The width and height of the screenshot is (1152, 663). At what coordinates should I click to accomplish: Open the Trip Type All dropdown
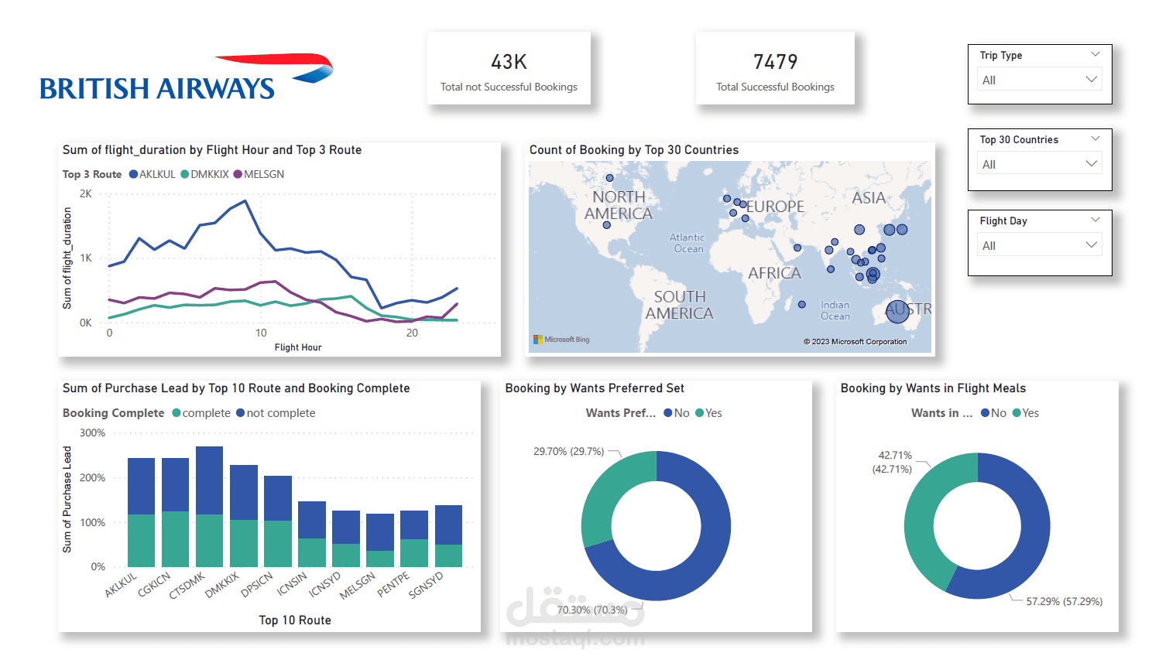coord(1039,80)
